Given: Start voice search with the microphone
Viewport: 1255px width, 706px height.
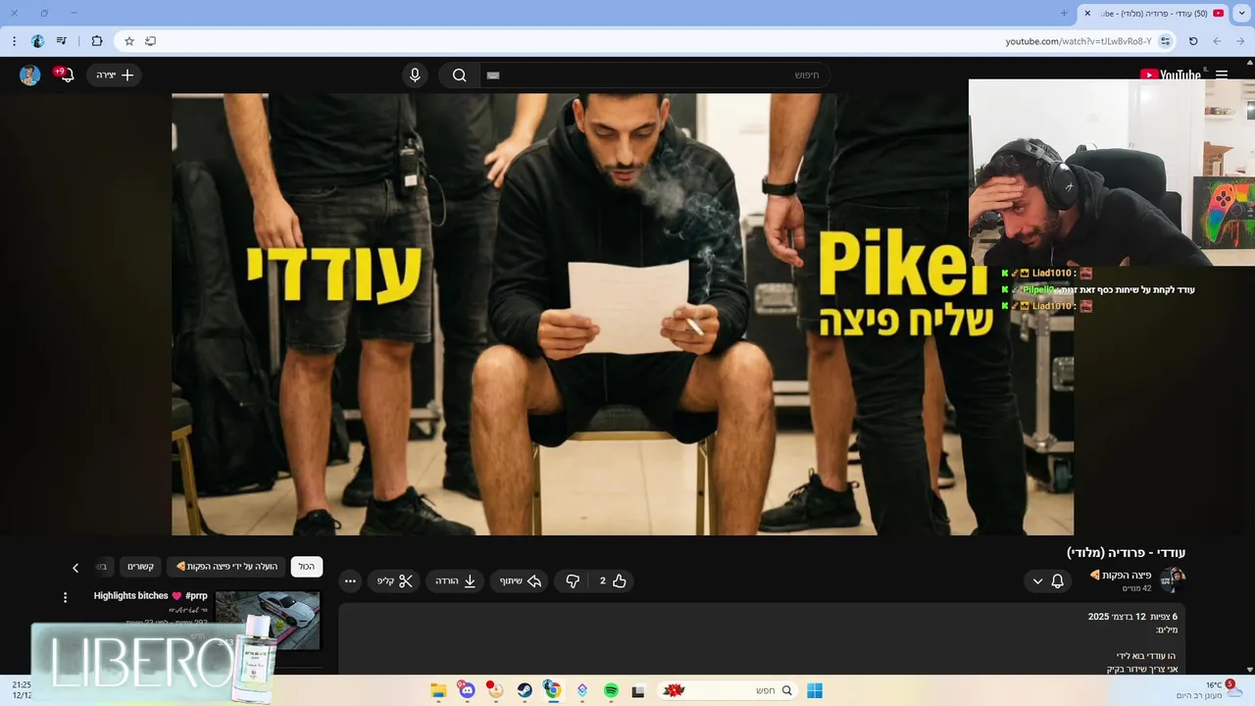Looking at the screenshot, I should [415, 76].
